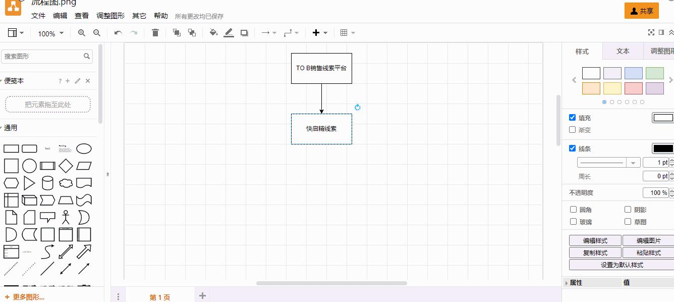Image resolution: width=674 pixels, height=302 pixels.
Task: Click the undo arrow icon
Action: [118, 33]
